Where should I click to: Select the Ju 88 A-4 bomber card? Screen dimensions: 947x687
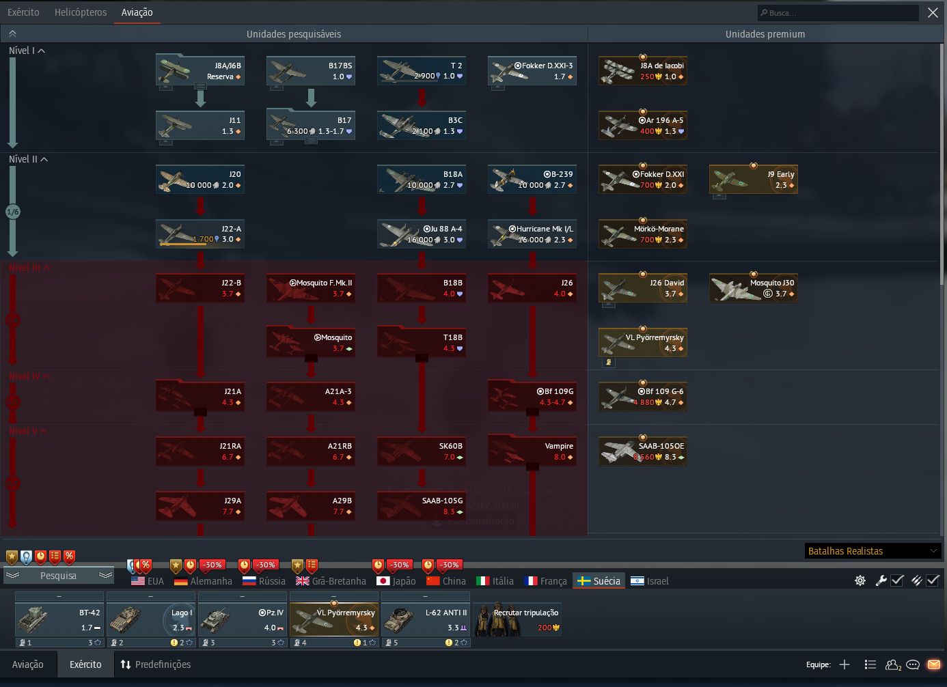422,234
